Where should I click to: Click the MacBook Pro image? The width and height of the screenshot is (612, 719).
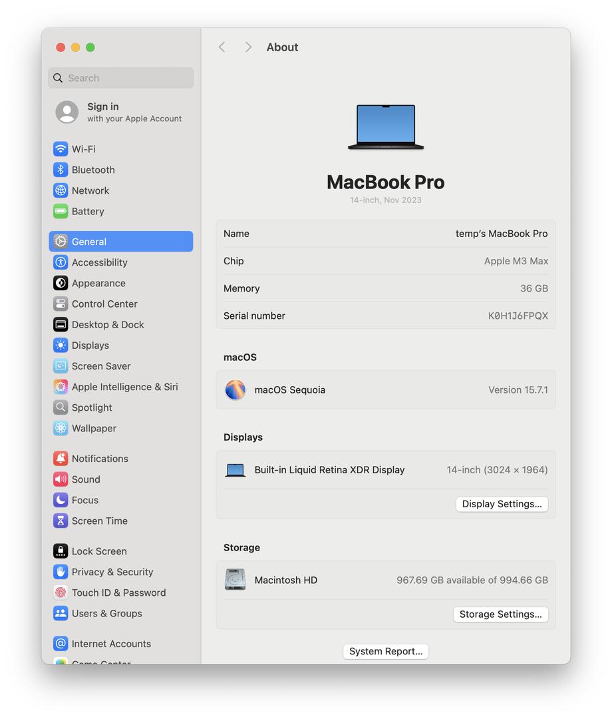[x=386, y=127]
